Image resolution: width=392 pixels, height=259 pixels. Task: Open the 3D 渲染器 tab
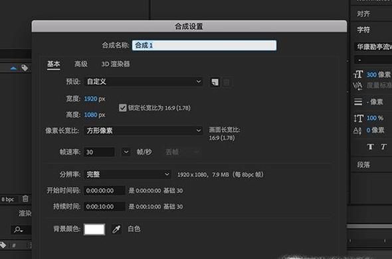[116, 64]
